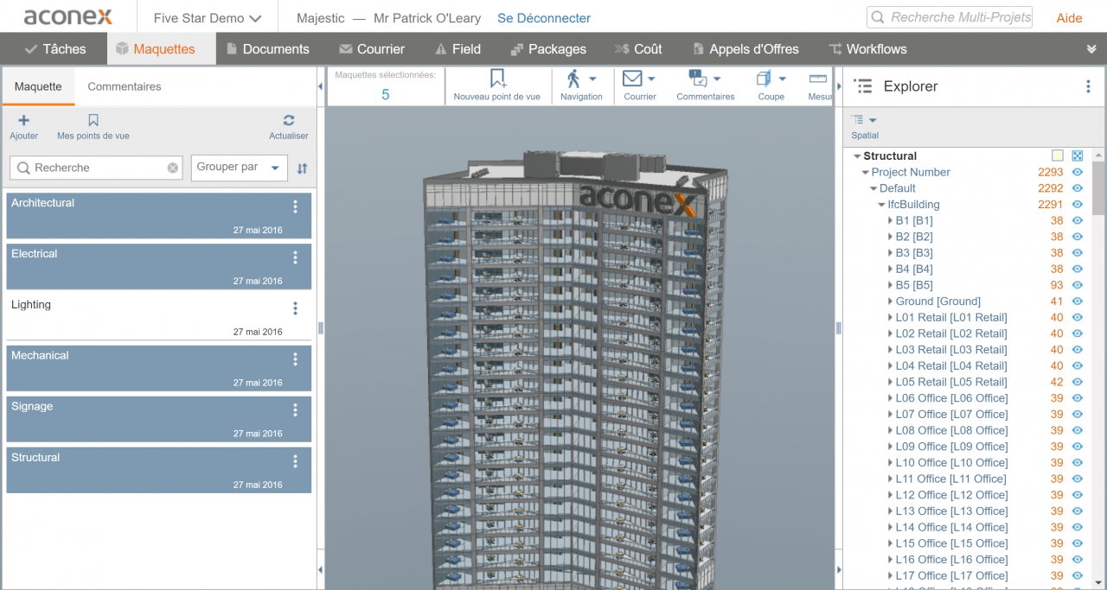Click the Explorer panel vertical scrollbar

click(x=1098, y=188)
